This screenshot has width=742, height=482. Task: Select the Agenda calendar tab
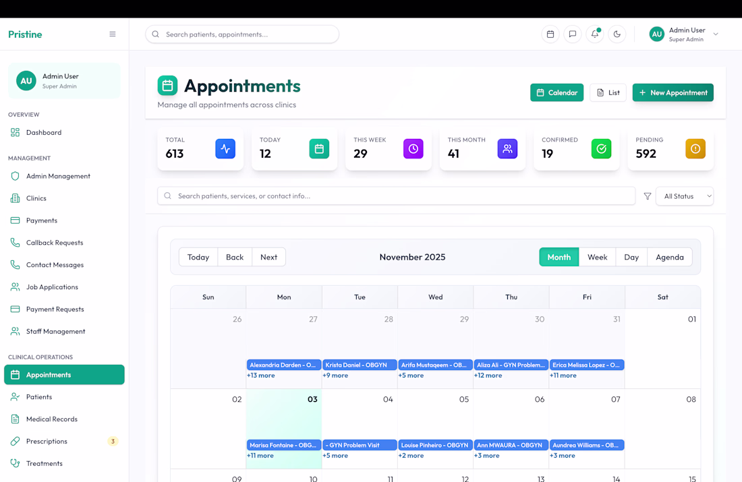tap(670, 257)
